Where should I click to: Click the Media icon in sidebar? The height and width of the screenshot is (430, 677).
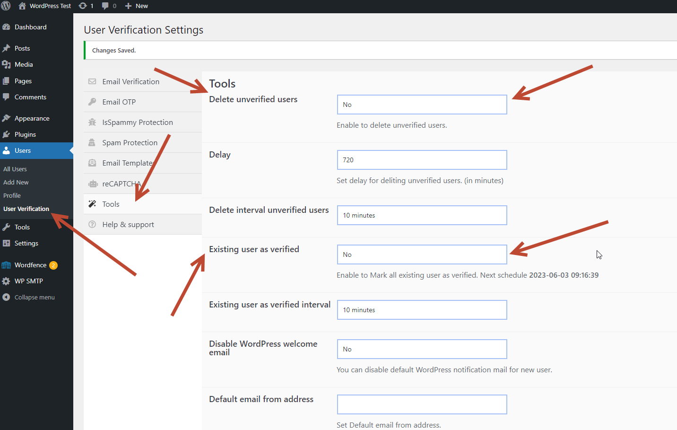6,64
